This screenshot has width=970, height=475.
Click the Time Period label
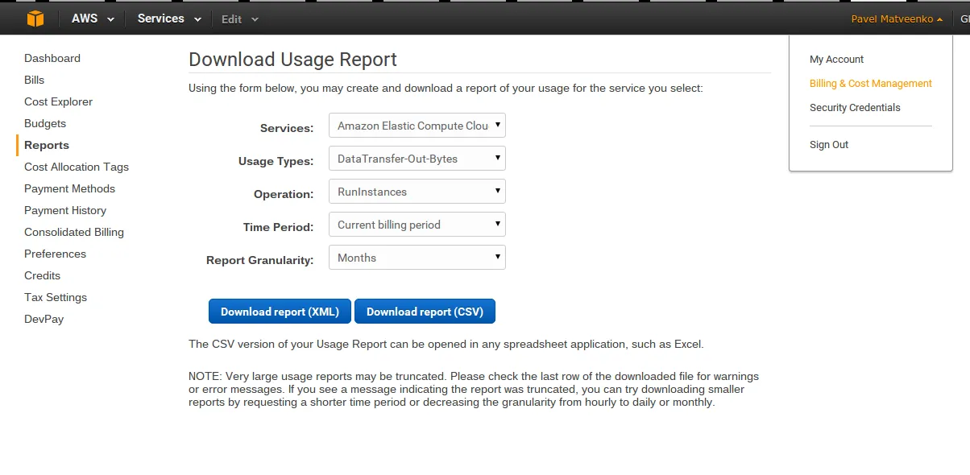point(278,227)
